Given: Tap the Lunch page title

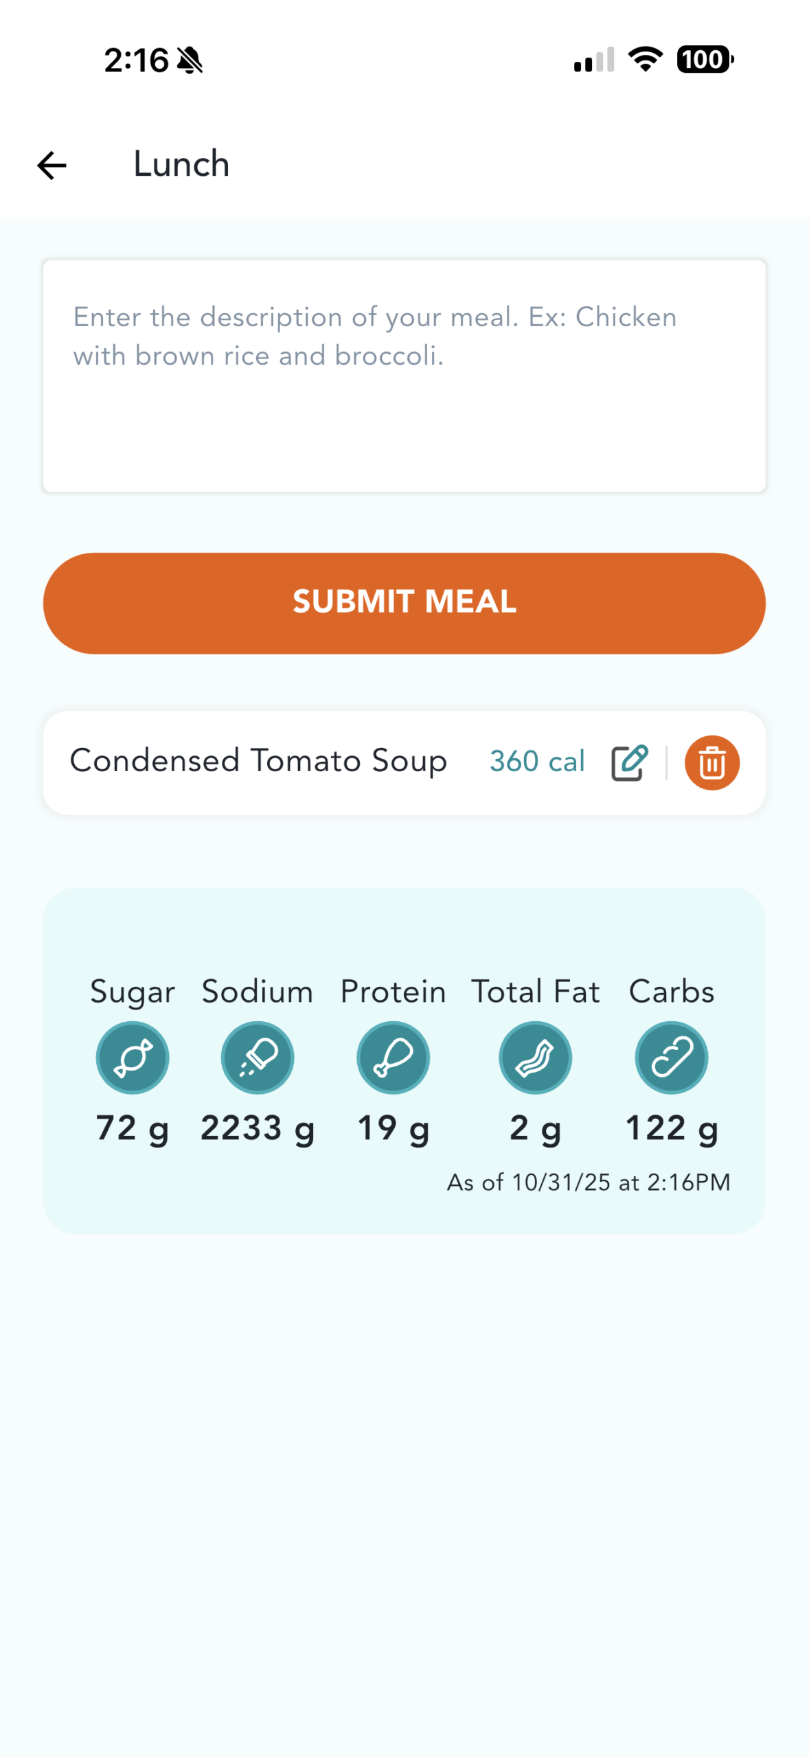Looking at the screenshot, I should (x=181, y=164).
